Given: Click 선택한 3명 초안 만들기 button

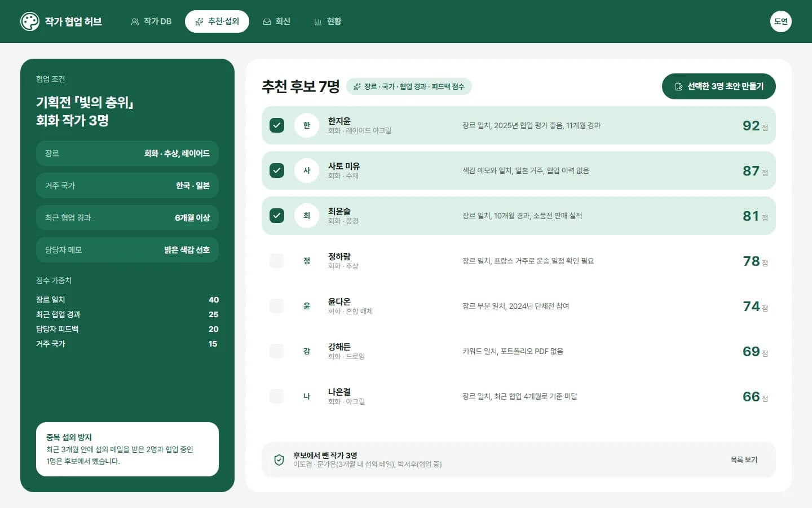Looking at the screenshot, I should click(x=719, y=86).
